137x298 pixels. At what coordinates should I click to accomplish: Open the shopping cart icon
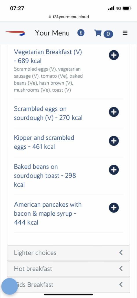pyautogui.click(x=98, y=33)
